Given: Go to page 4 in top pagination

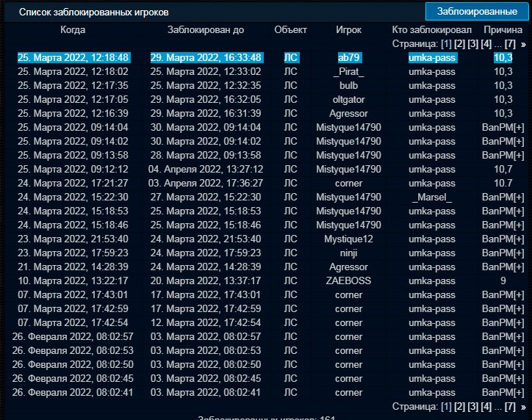Looking at the screenshot, I should click(486, 44).
